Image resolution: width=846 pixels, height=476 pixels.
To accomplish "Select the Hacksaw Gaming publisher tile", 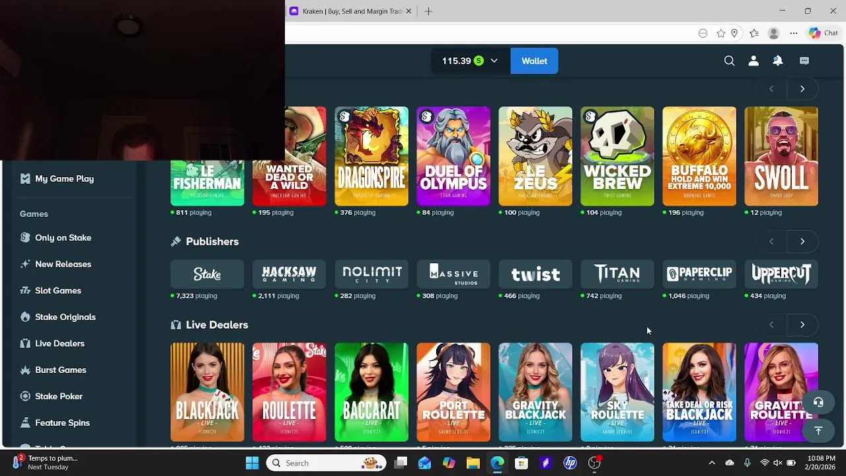I will coord(289,274).
